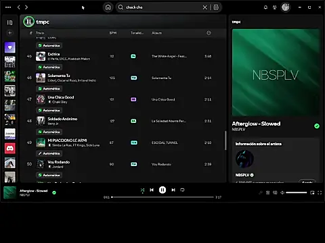Open the three-dots app menu
This screenshot has height=243, width=325.
8,7
